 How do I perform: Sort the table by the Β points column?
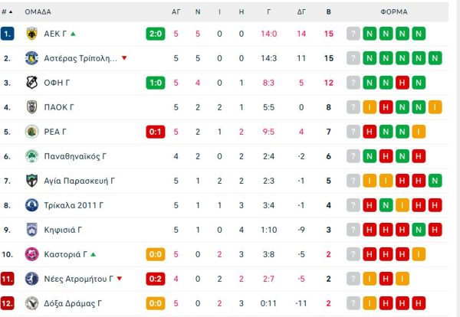(328, 12)
